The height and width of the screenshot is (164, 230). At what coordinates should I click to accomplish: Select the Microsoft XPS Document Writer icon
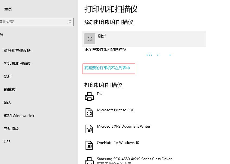pos(89,128)
